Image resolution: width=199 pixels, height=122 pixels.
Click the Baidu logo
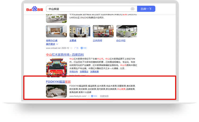coord(35,9)
